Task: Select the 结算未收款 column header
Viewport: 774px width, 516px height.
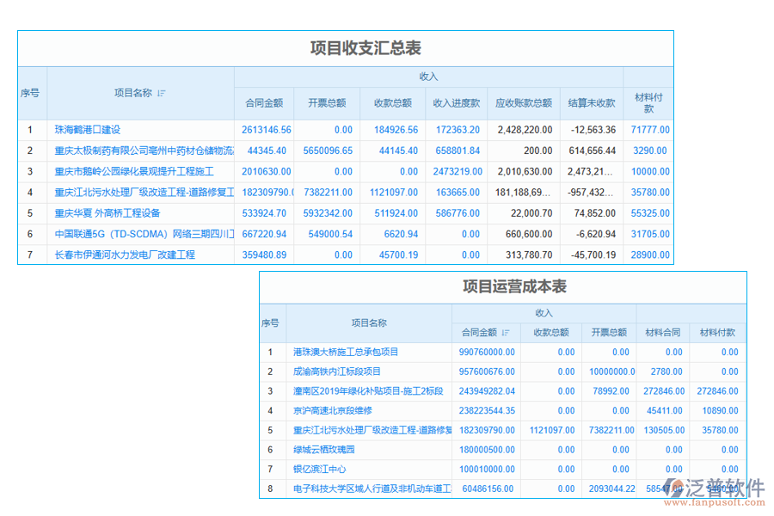Action: coord(589,103)
